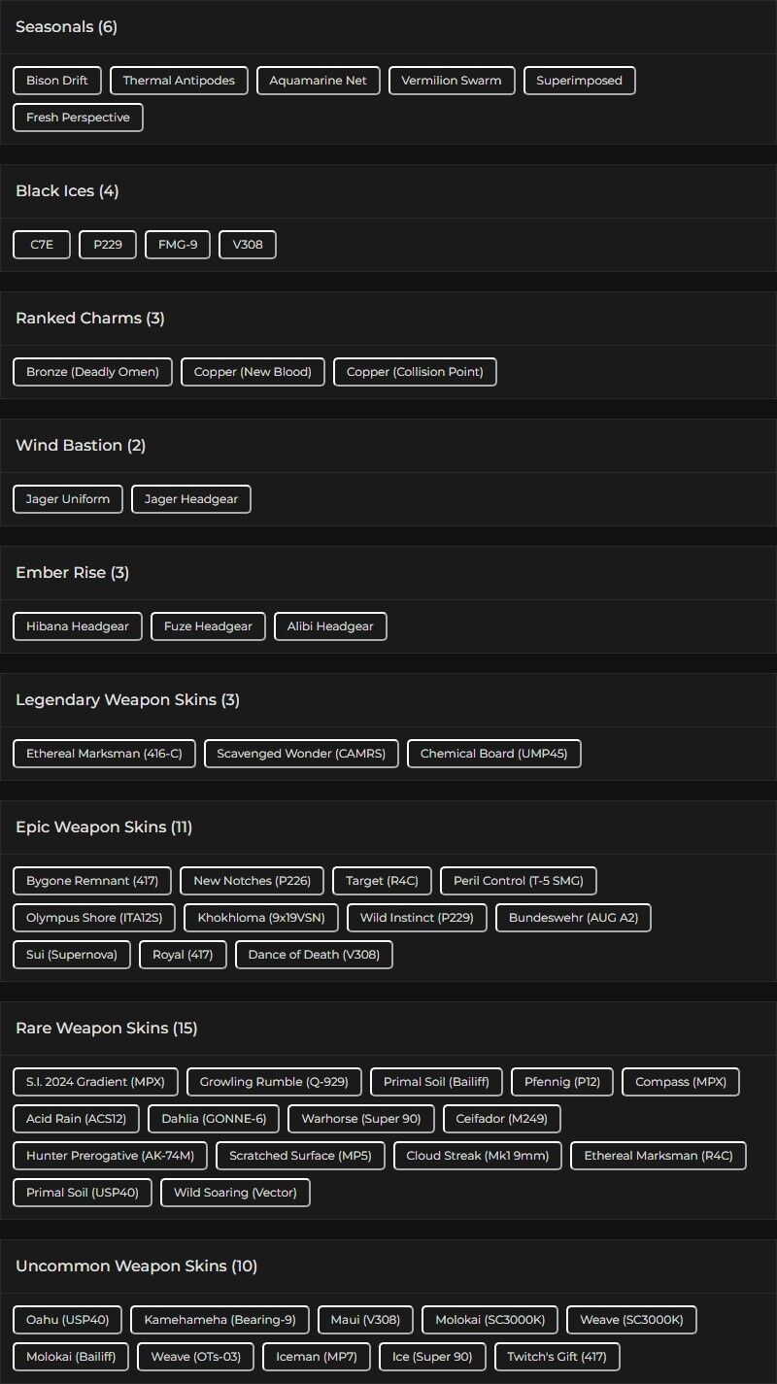Viewport: 777px width, 1384px height.
Task: Select Chemical Board (UMP45) skin
Action: tap(494, 754)
